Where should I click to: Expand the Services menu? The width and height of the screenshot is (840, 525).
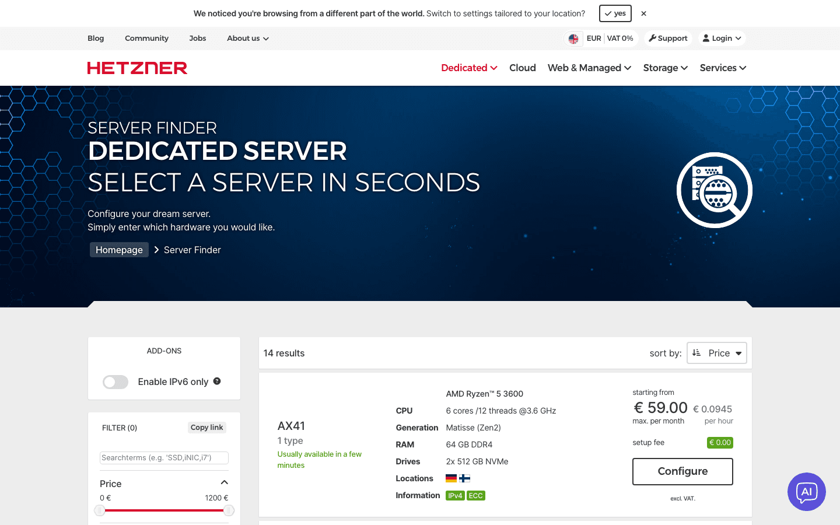pyautogui.click(x=723, y=68)
